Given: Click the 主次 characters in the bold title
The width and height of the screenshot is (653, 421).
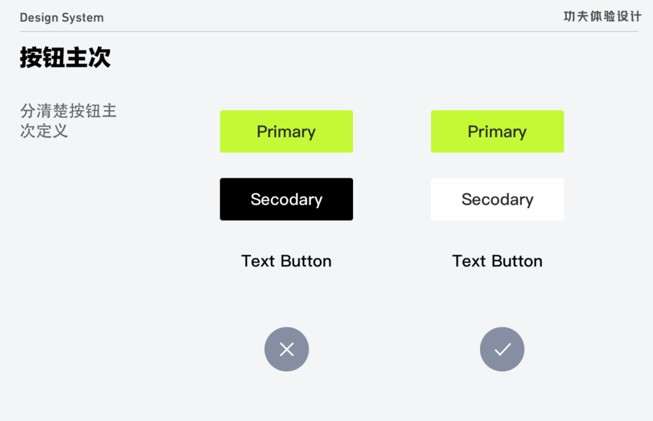Looking at the screenshot, I should coord(88,58).
